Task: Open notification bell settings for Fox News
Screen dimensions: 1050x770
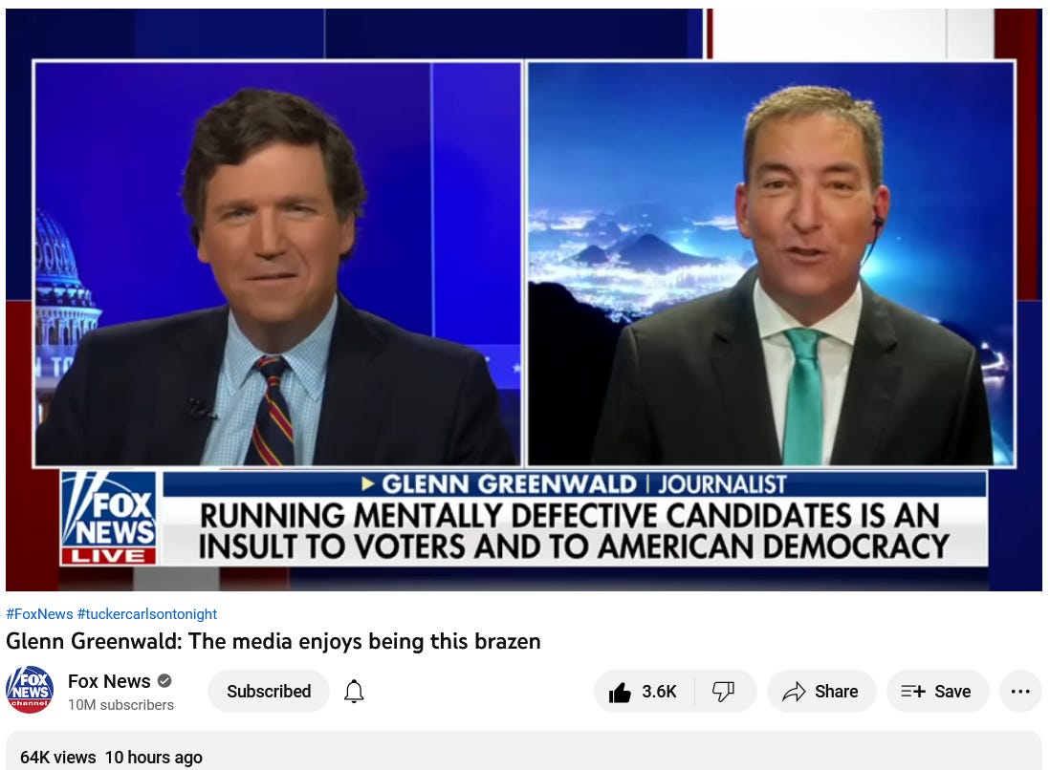Action: click(354, 692)
